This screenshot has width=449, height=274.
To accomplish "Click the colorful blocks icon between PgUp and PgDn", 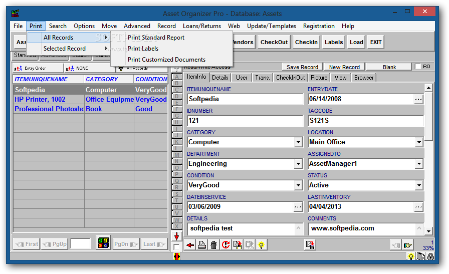I will (103, 243).
